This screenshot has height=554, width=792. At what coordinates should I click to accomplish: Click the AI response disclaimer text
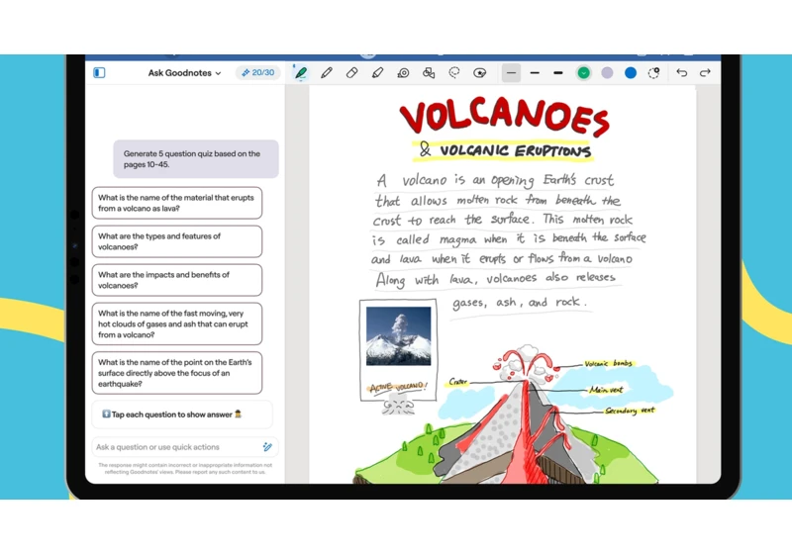pyautogui.click(x=185, y=469)
